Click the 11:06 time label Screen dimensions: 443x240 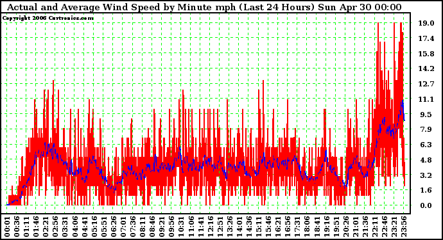[x=191, y=227]
